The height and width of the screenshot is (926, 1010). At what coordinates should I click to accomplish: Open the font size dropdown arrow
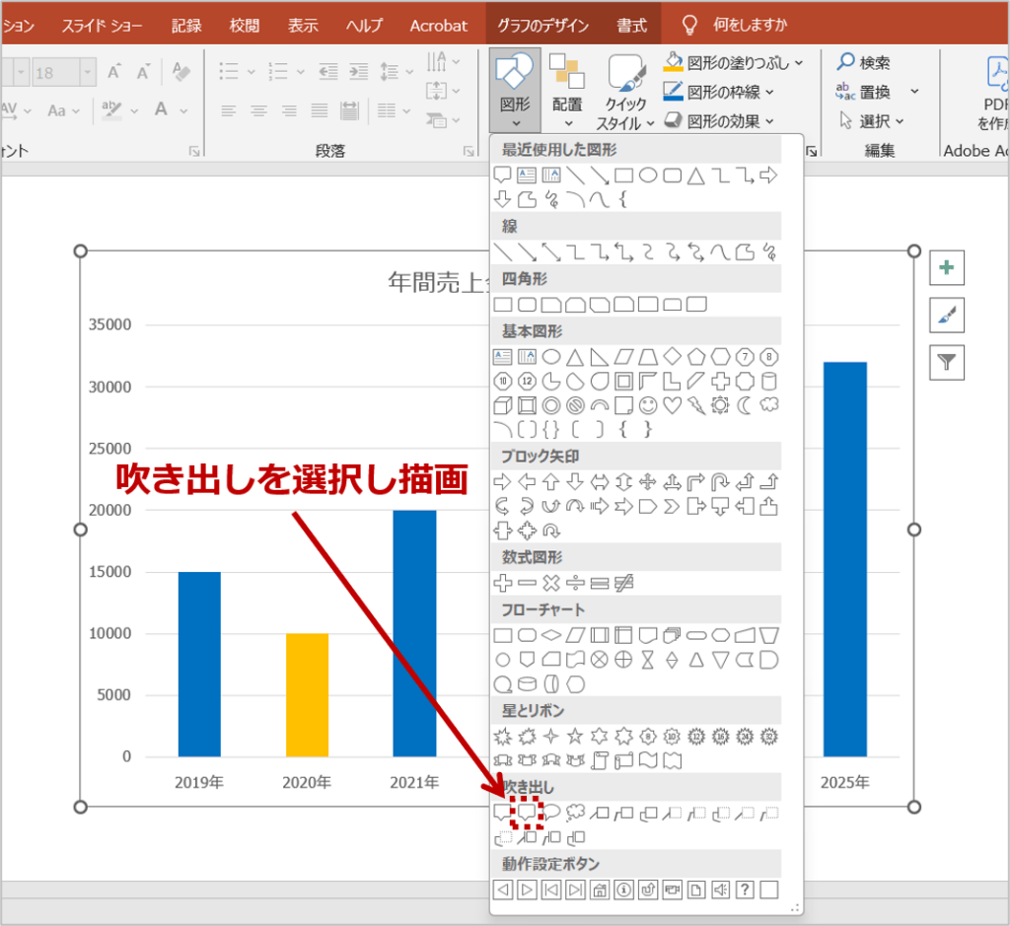(88, 72)
